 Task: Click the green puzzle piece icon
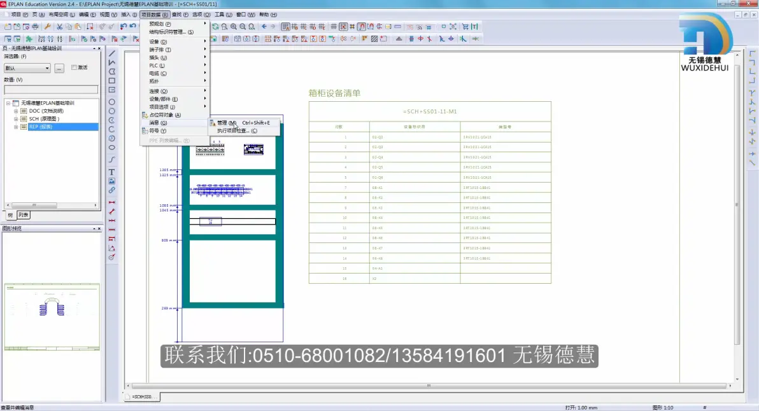29,39
